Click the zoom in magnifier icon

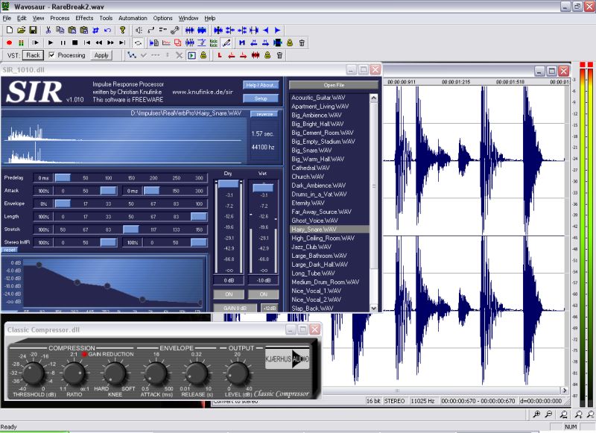536,414
